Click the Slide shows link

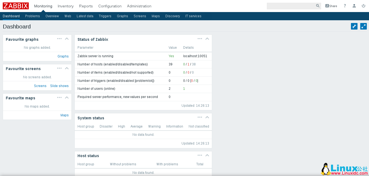[59, 86]
